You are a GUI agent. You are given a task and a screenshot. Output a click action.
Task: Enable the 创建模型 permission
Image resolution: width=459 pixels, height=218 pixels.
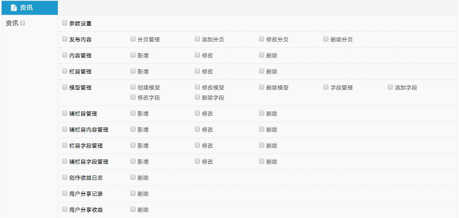coord(133,87)
